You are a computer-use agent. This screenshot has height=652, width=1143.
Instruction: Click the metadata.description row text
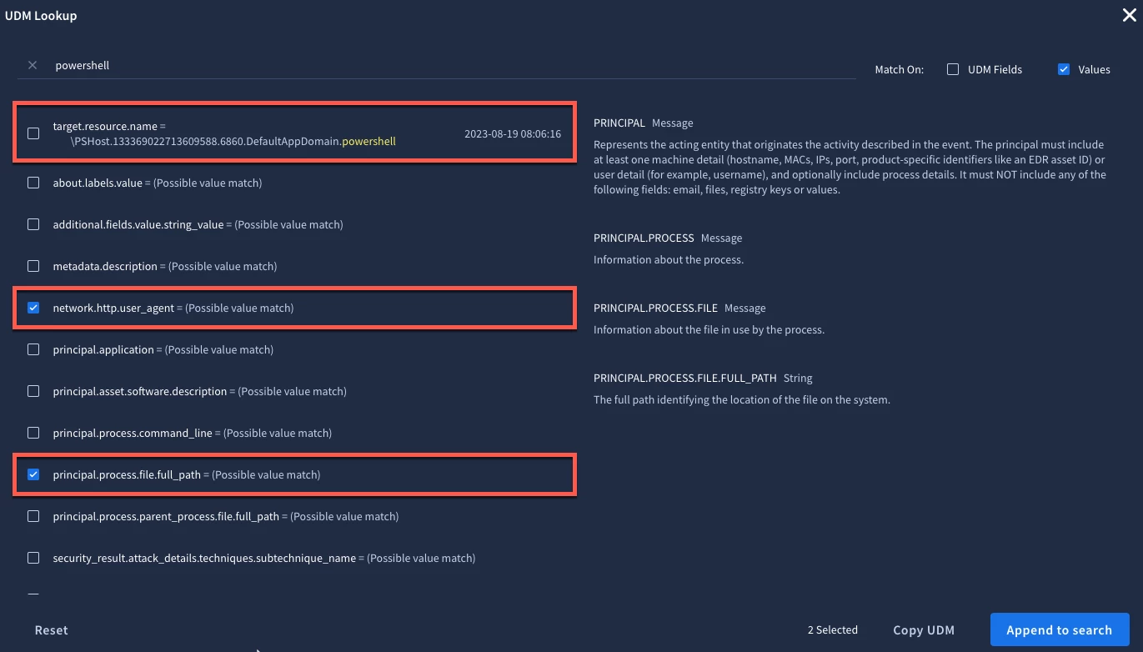point(165,266)
